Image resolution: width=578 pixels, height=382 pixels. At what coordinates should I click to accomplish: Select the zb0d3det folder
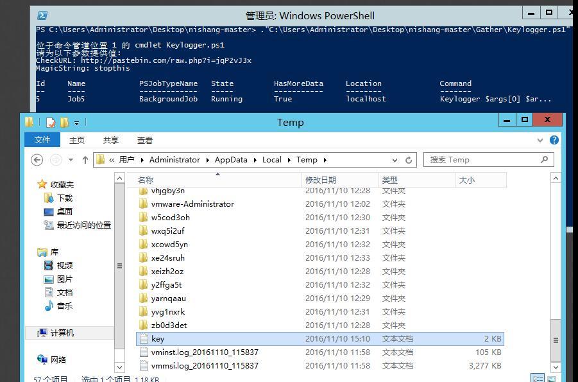coord(320,325)
